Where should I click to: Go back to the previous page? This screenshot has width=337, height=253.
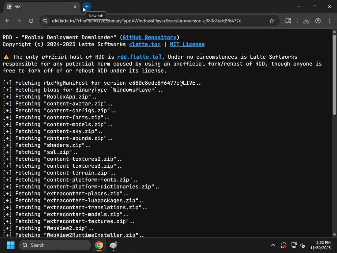pos(7,21)
